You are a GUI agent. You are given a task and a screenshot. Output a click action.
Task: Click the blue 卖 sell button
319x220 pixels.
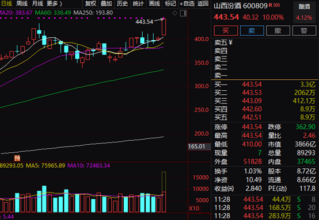pyautogui.click(x=252, y=30)
